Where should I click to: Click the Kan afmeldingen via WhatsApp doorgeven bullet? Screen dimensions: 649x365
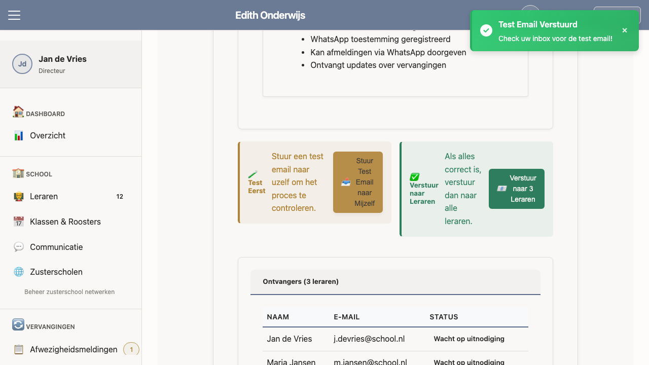(388, 52)
